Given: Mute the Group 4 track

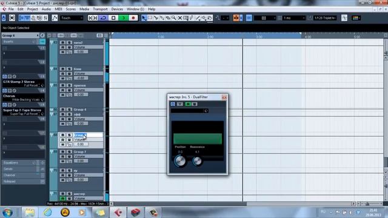Looking at the screenshot, I should (x=63, y=110).
